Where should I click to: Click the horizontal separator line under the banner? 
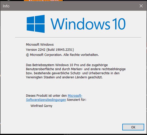(x=78, y=37)
